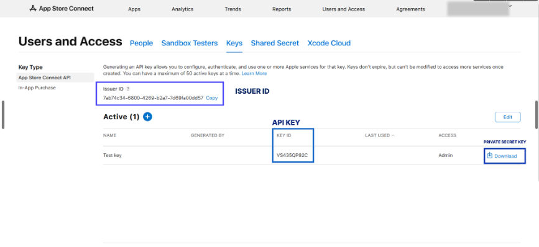This screenshot has height=247, width=539.
Task: Open the Learn More link
Action: pyautogui.click(x=254, y=73)
